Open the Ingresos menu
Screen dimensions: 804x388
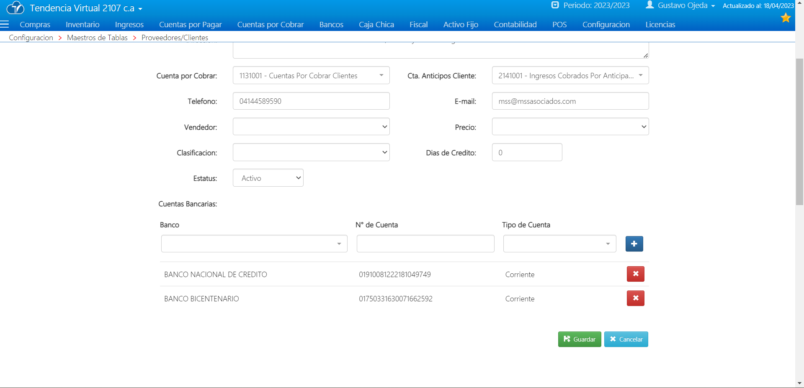click(129, 25)
